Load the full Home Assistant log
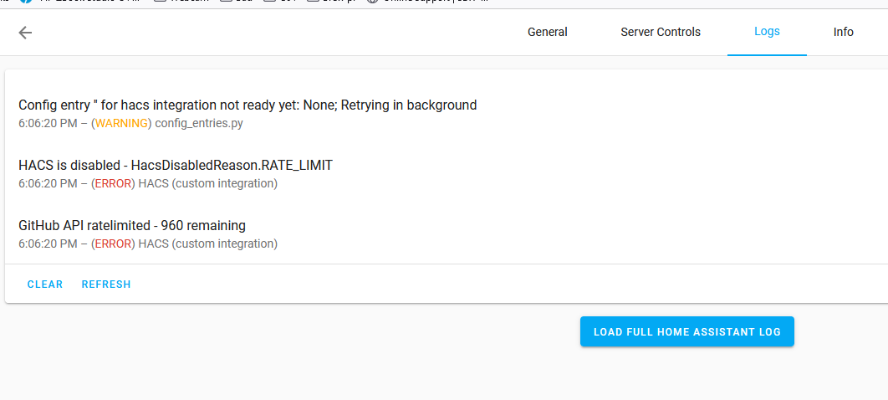This screenshot has width=888, height=400. pos(687,331)
